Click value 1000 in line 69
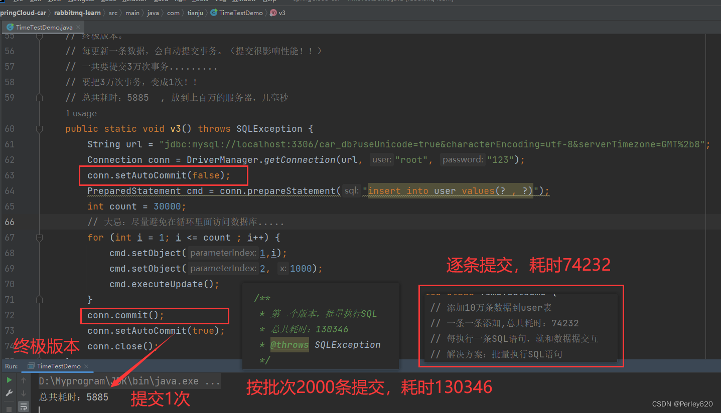 pos(301,269)
